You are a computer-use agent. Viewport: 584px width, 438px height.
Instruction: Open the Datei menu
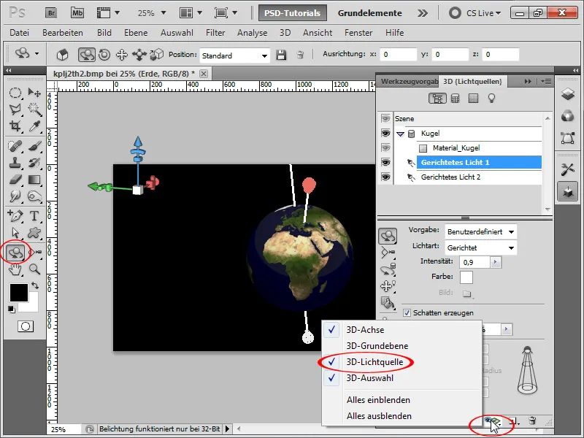(20, 33)
